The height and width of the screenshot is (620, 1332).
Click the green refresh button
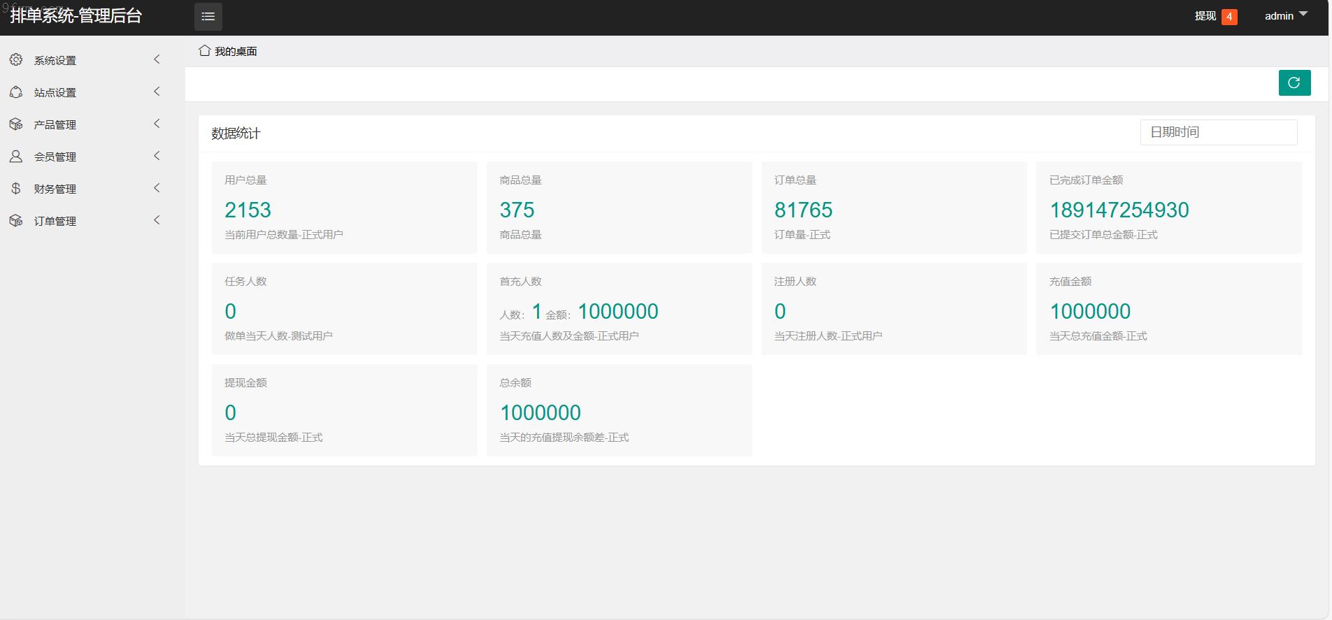coord(1294,82)
